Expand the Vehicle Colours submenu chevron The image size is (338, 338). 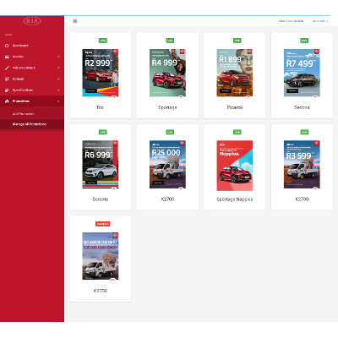[58, 68]
